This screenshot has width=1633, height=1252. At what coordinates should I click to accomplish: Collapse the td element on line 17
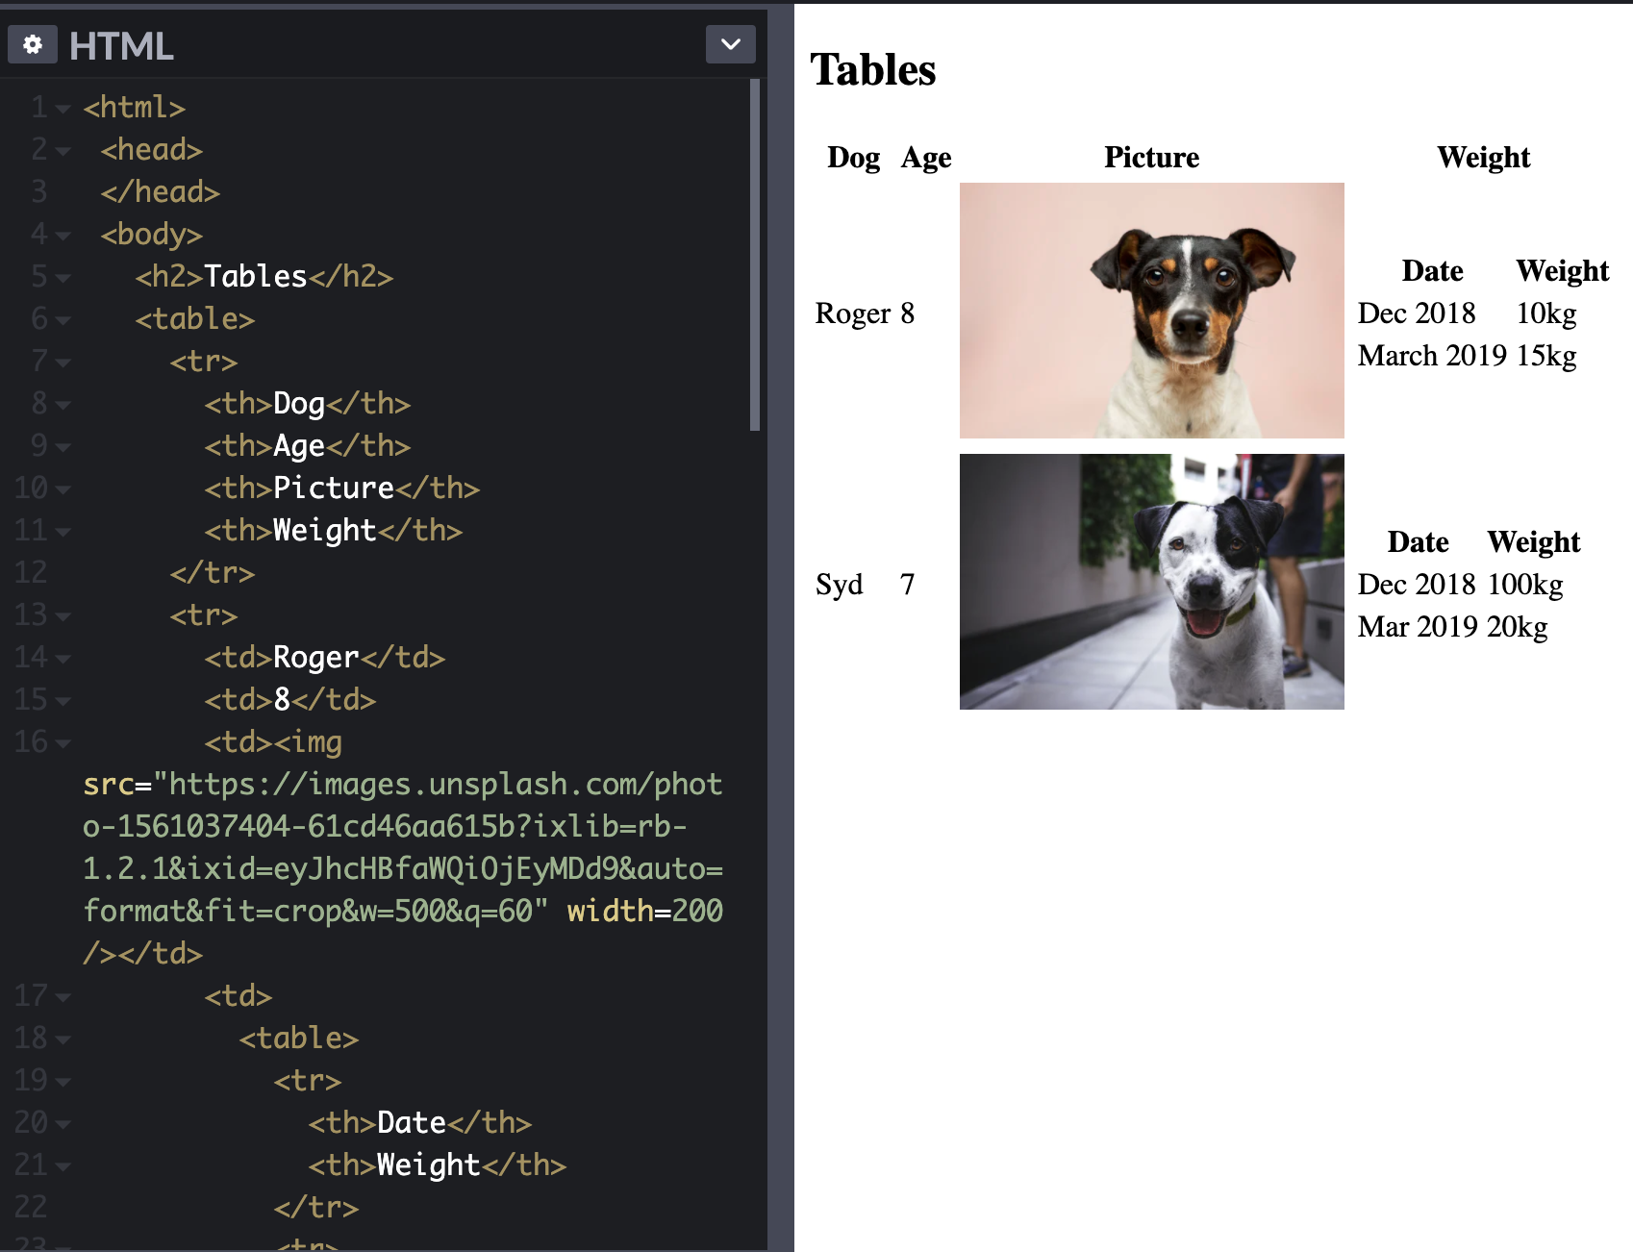click(x=62, y=996)
